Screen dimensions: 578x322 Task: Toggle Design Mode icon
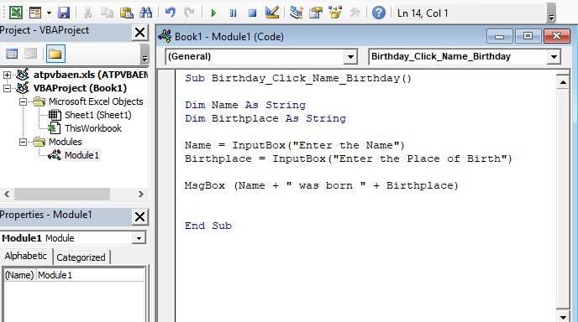point(272,13)
